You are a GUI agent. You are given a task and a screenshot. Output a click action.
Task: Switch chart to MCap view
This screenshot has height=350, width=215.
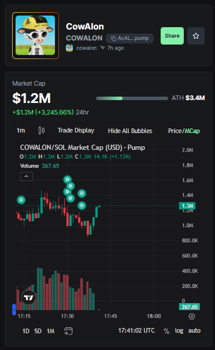[192, 131]
